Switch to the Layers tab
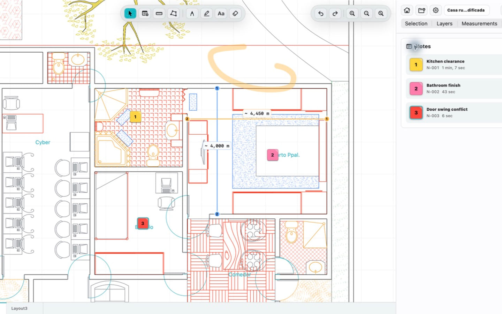The height and width of the screenshot is (314, 502). click(444, 24)
